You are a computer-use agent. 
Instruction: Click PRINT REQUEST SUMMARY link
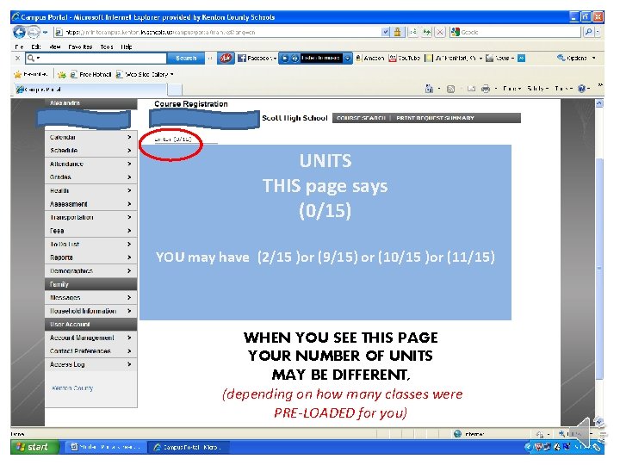tap(435, 118)
